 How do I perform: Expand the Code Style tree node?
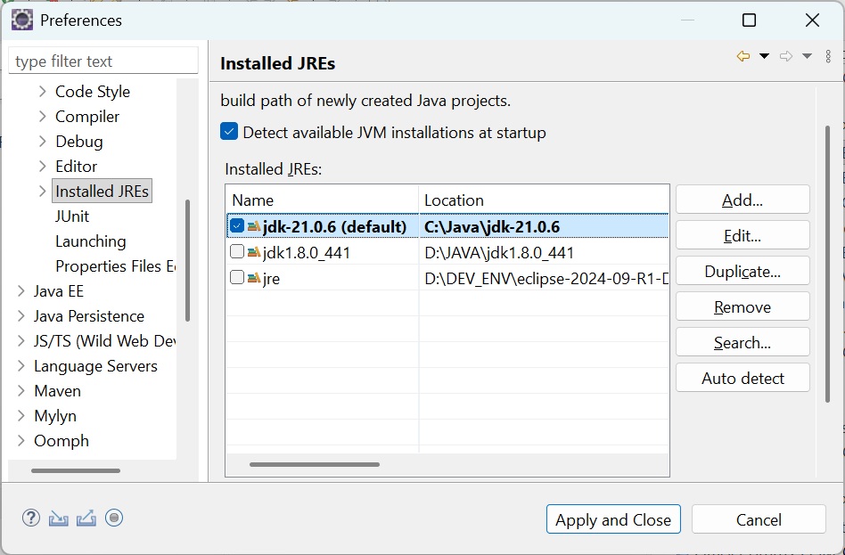tap(43, 92)
